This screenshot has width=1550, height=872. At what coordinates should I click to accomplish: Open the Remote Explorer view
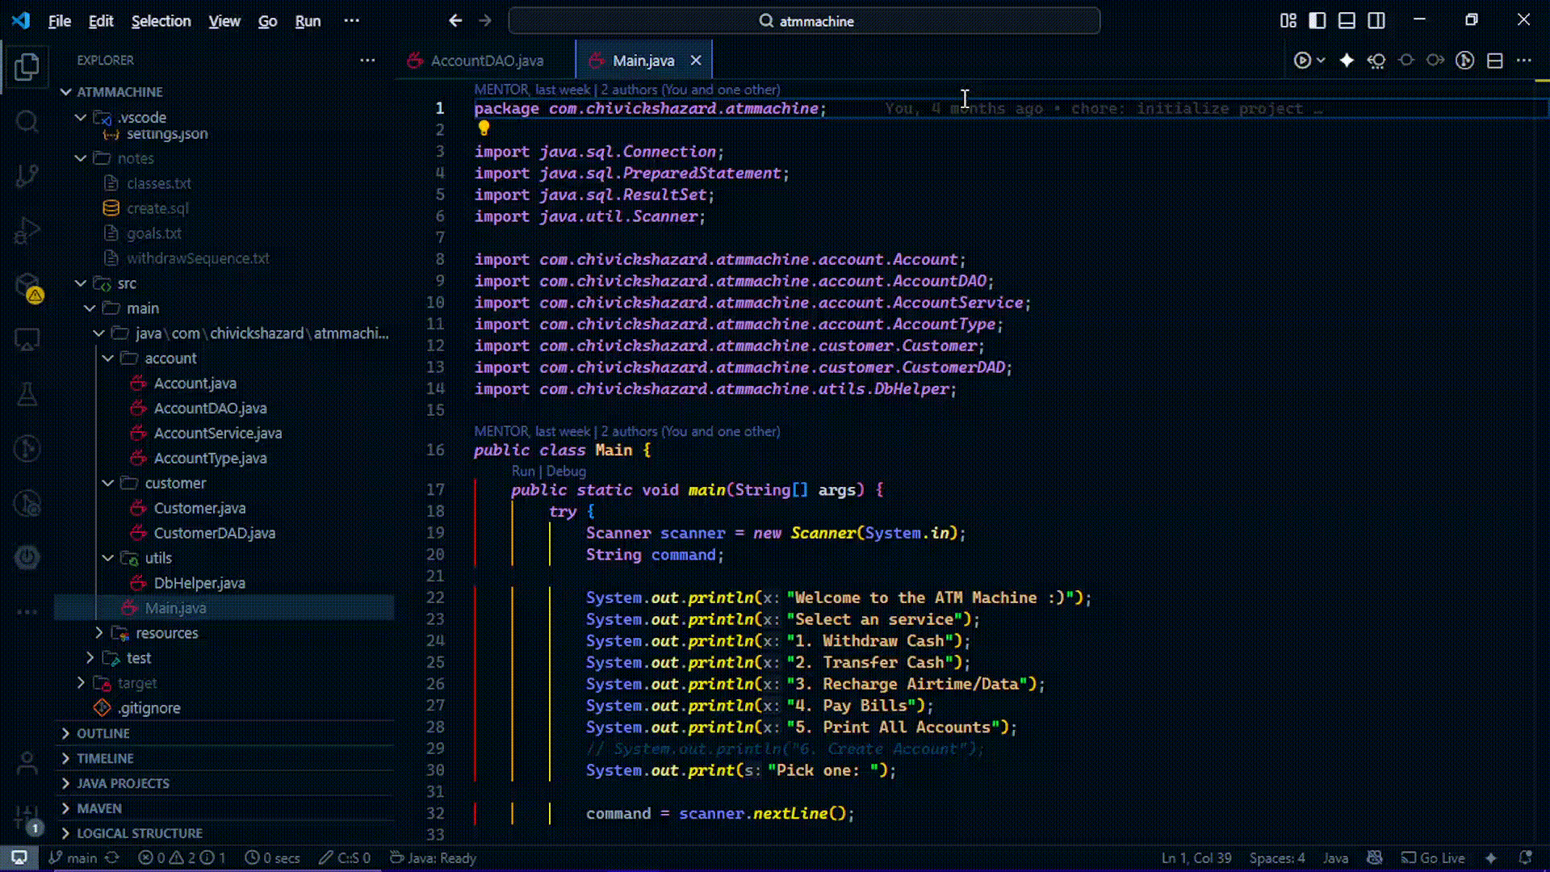(27, 340)
